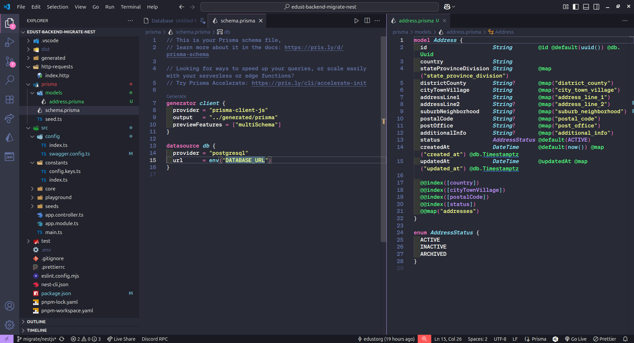Click the Run play icon in editor toolbar
This screenshot has height=343, width=634.
coord(356,21)
